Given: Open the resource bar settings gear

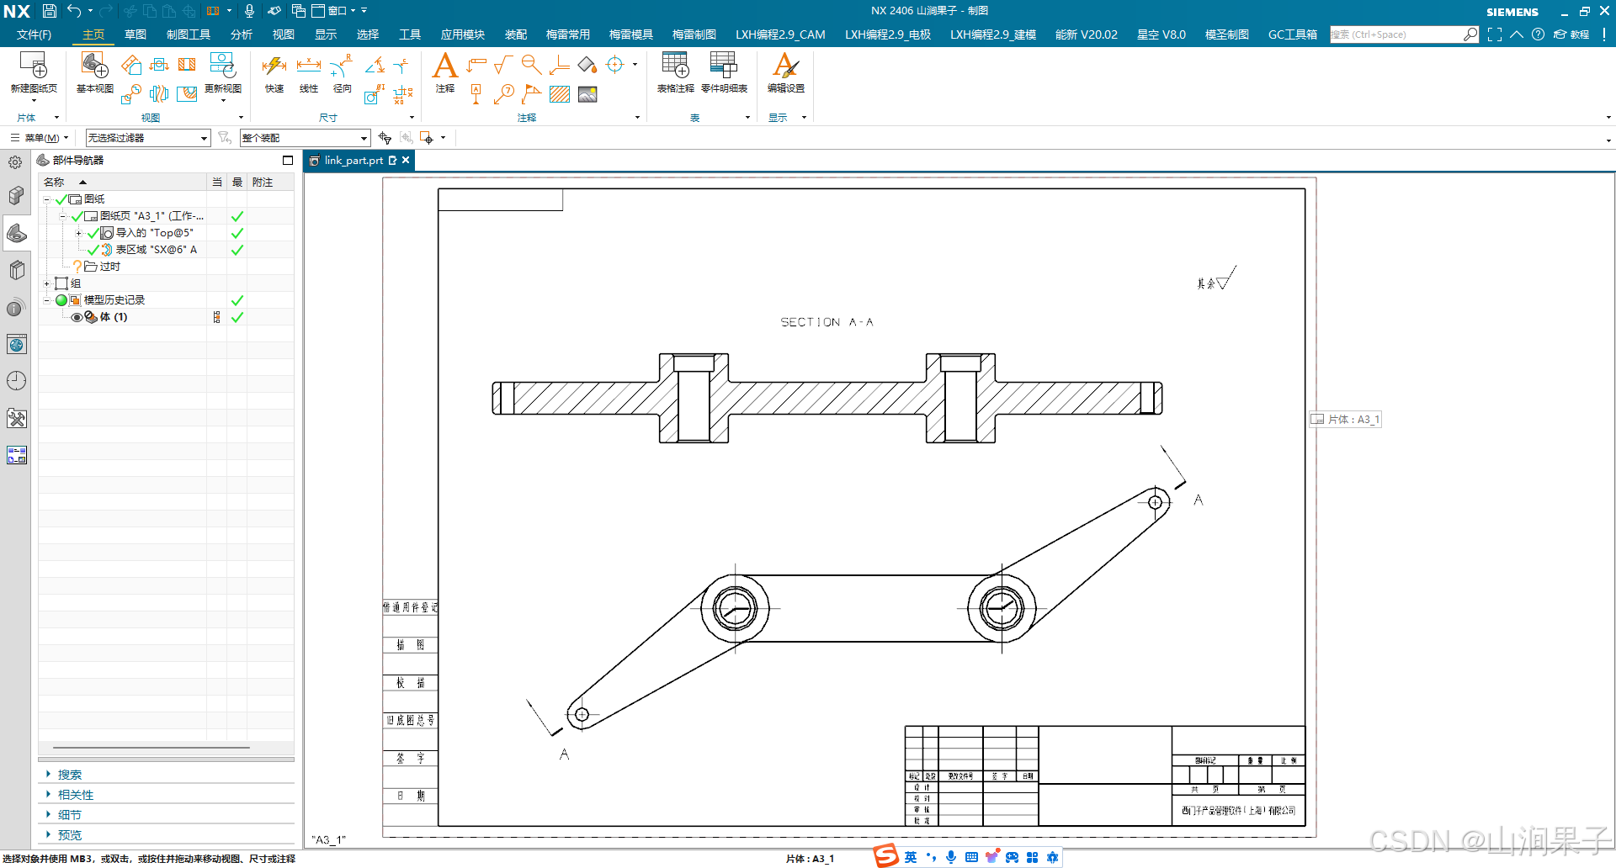Looking at the screenshot, I should pos(15,162).
